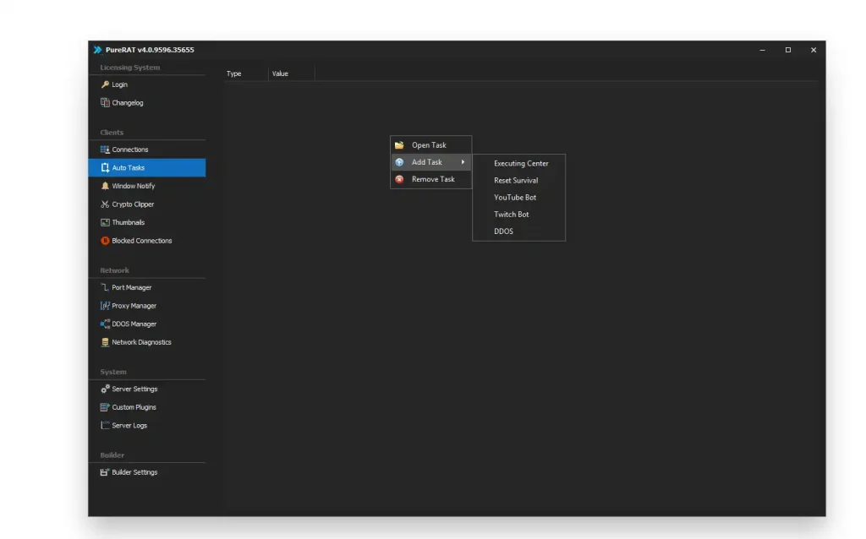The height and width of the screenshot is (539, 866).
Task: Open Server Settings via the gear icon
Action: click(106, 389)
